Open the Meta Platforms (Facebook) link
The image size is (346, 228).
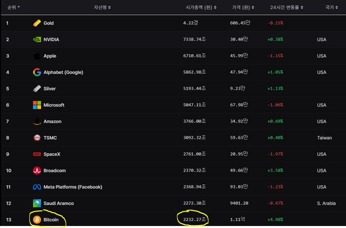click(73, 187)
